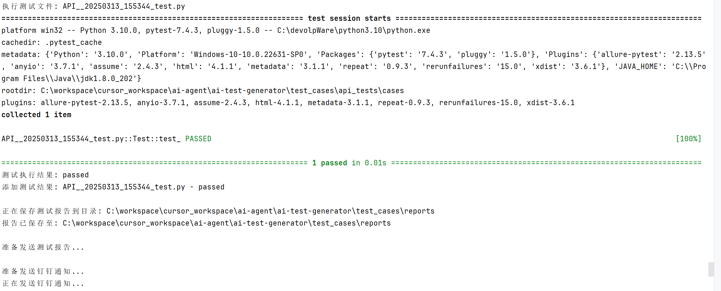Click the plugins list line
Image resolution: width=721 pixels, height=291 pixels.
288,102
